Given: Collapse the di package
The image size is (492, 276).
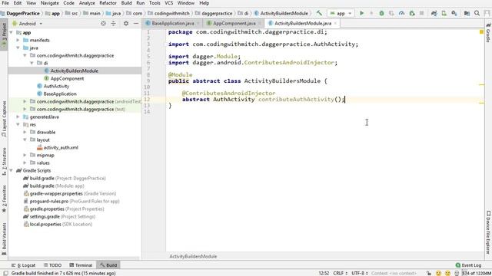Looking at the screenshot, I should (32, 63).
